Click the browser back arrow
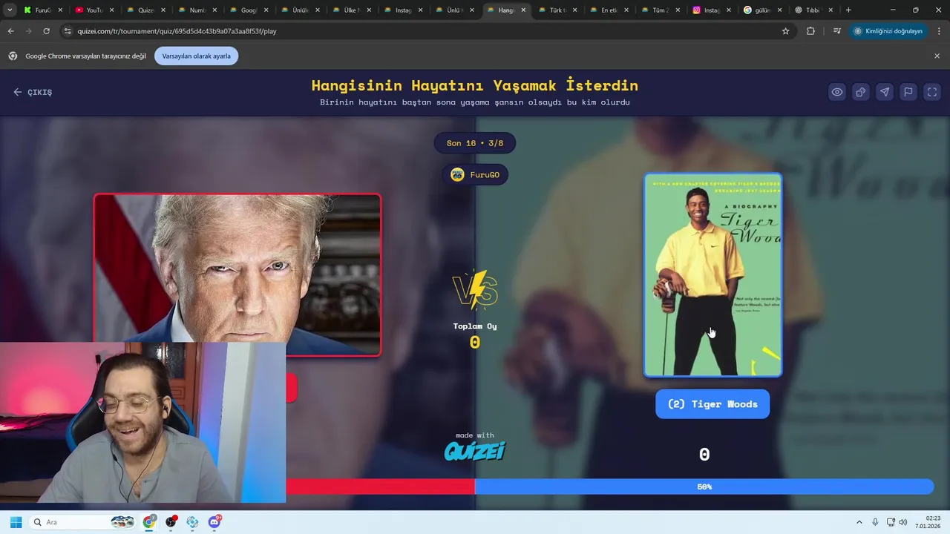This screenshot has width=950, height=534. tap(10, 31)
